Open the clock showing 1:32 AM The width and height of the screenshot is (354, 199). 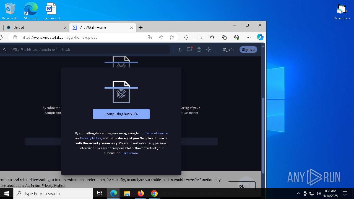coord(330,193)
